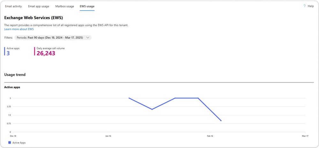This screenshot has width=319, height=148.
Task: Toggle the Active Apps legend color square
Action: click(10, 143)
